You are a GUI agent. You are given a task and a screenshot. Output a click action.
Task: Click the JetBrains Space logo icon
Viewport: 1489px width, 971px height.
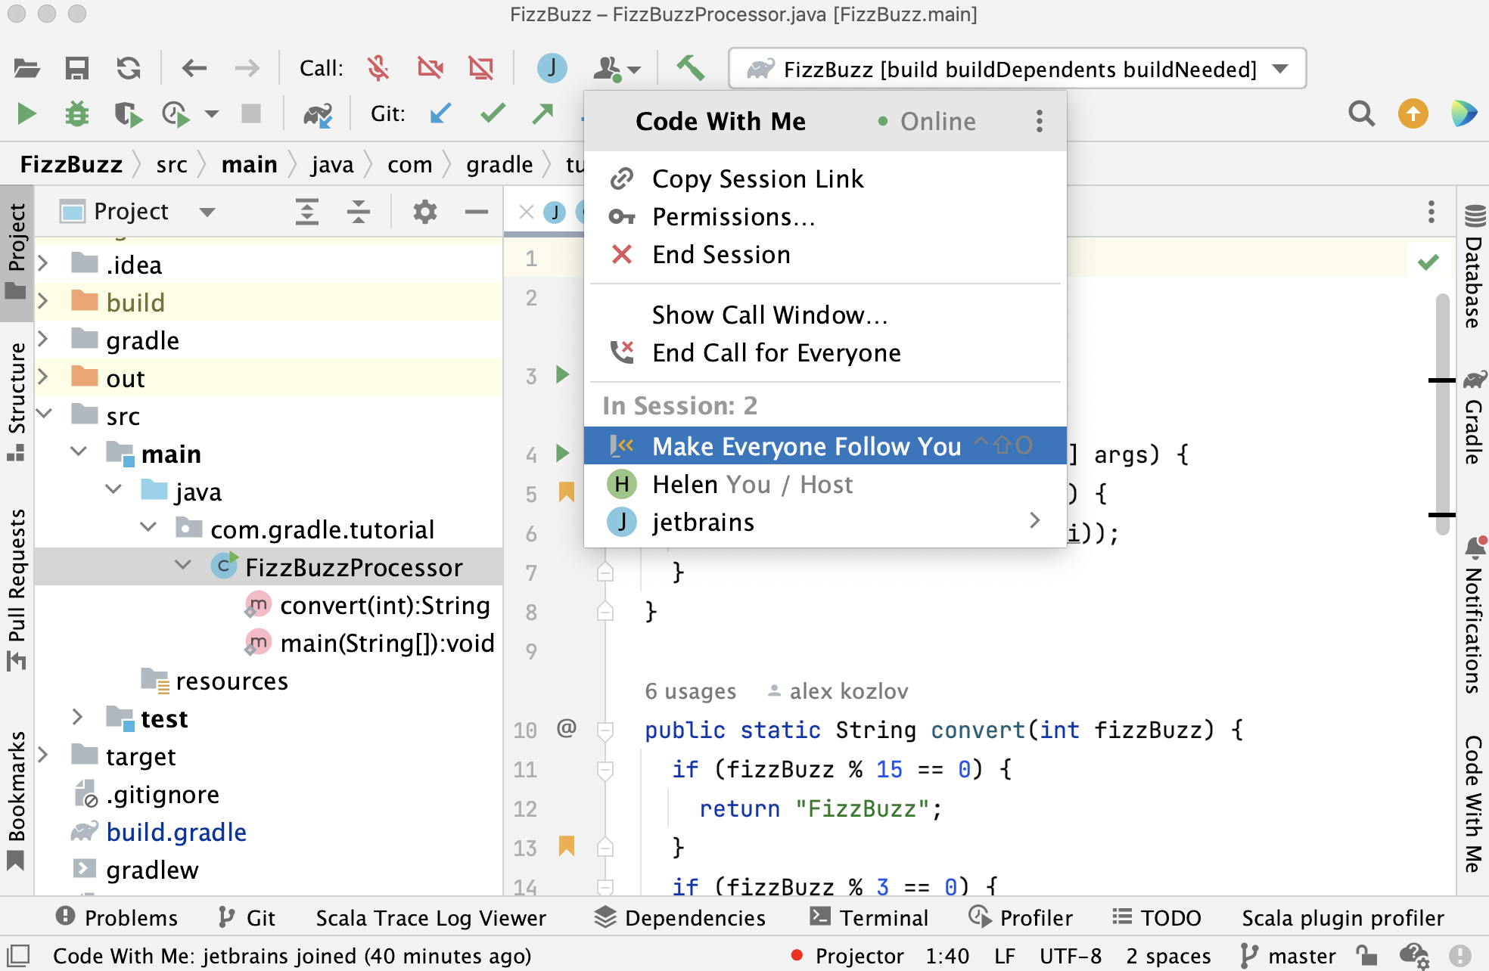click(x=1464, y=114)
